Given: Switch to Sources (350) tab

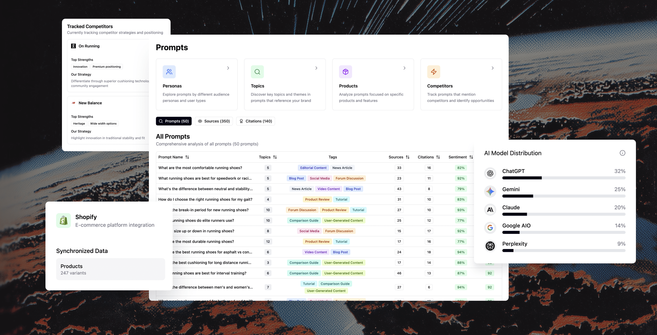Looking at the screenshot, I should tap(214, 121).
